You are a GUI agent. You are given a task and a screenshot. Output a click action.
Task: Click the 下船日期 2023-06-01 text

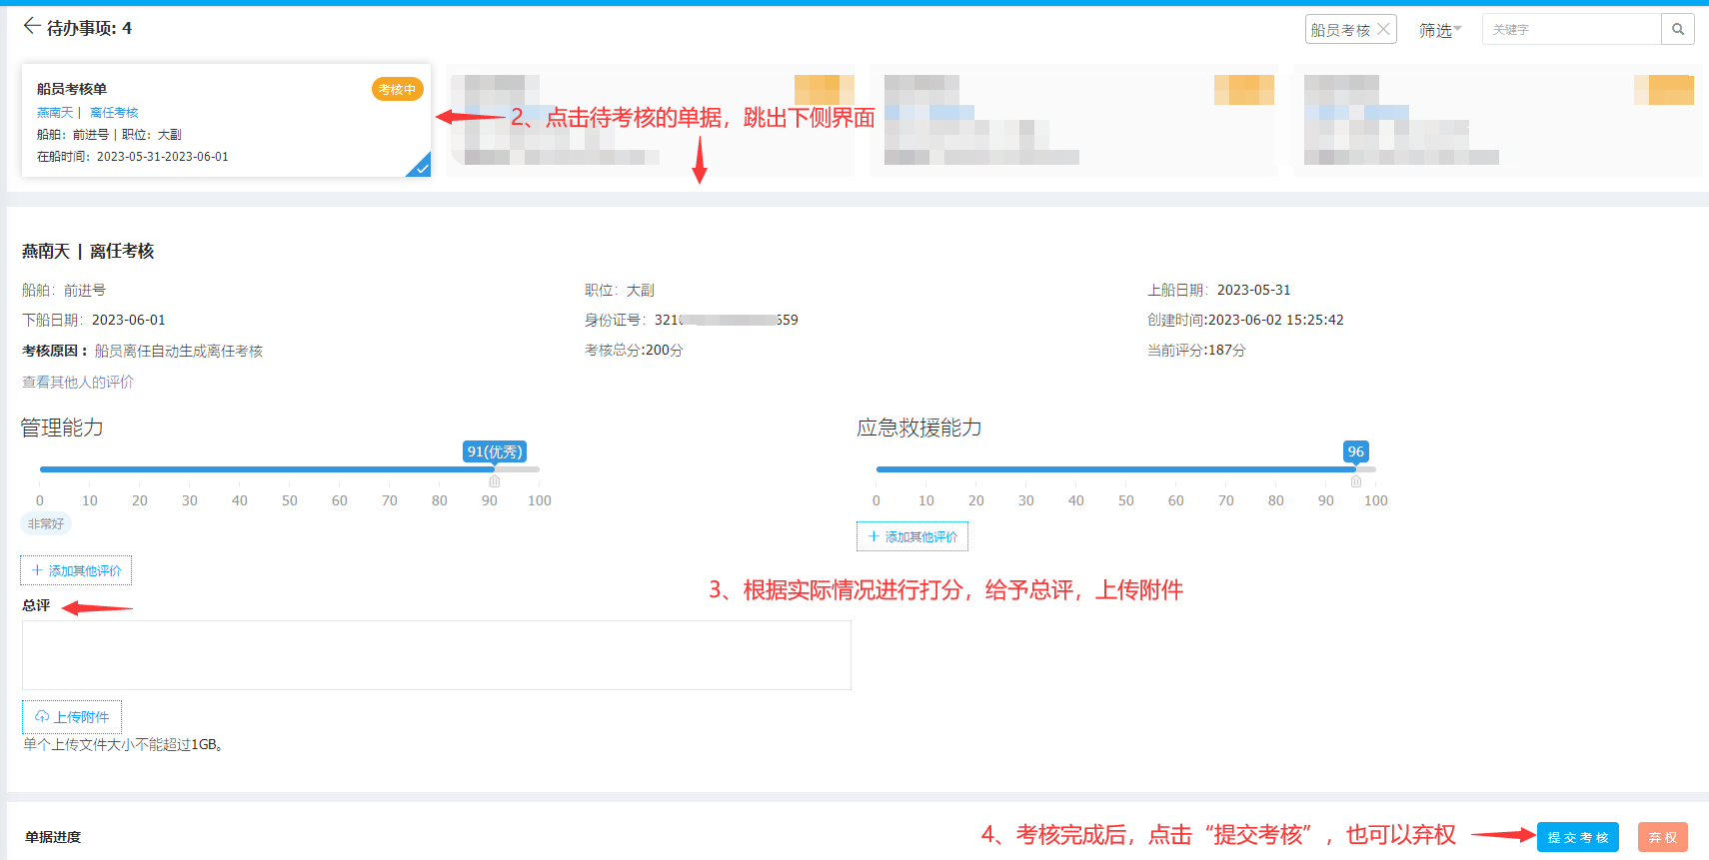click(94, 320)
